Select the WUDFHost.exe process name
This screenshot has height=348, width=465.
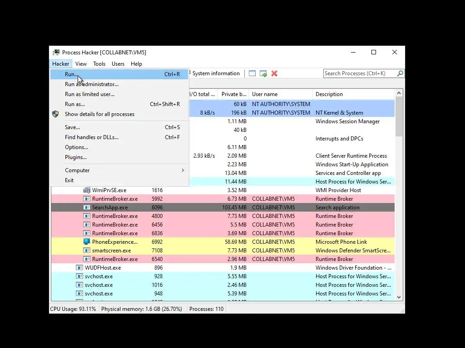103,267
